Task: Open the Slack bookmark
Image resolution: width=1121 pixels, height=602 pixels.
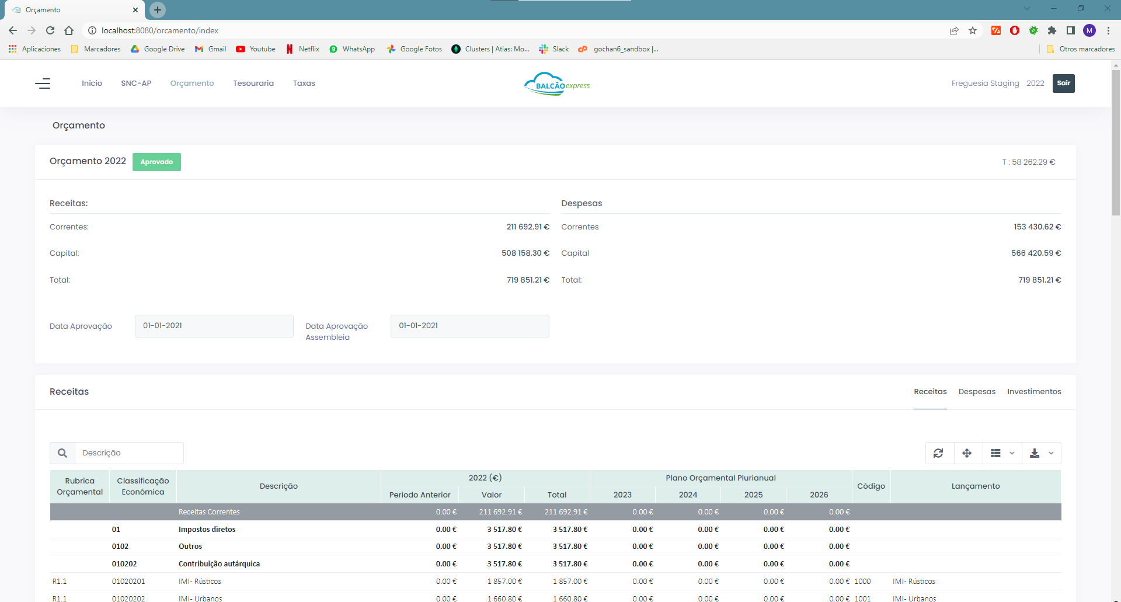Action: (554, 49)
